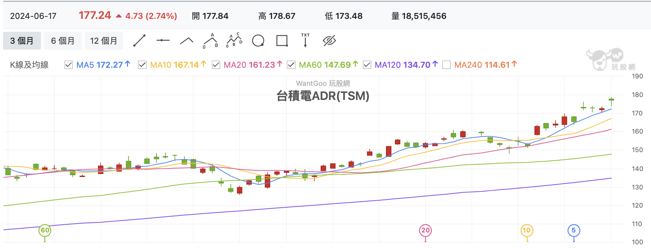Screen dimensions: 651x248
Task: Select the trend line drawing tool
Action: (x=140, y=41)
